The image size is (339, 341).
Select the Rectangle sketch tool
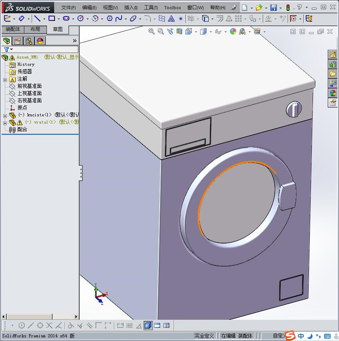pyautogui.click(x=51, y=18)
